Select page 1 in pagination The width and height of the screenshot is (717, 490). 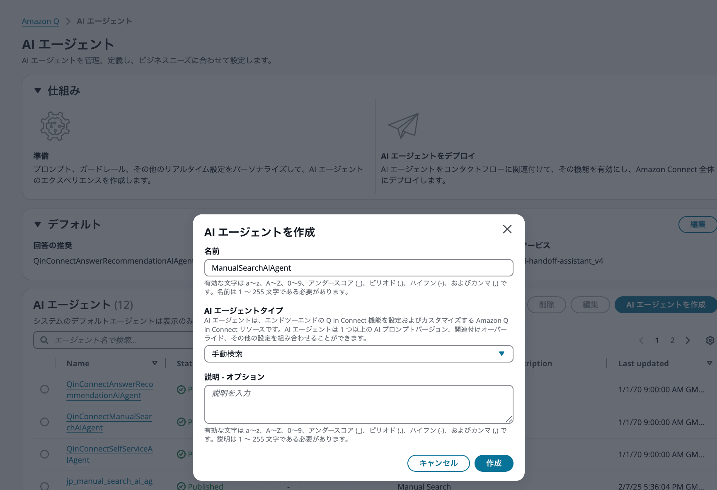pyautogui.click(x=657, y=340)
